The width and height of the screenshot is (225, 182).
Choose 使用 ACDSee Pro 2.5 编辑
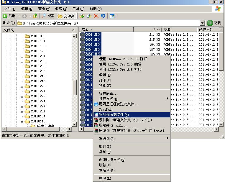[132, 64]
